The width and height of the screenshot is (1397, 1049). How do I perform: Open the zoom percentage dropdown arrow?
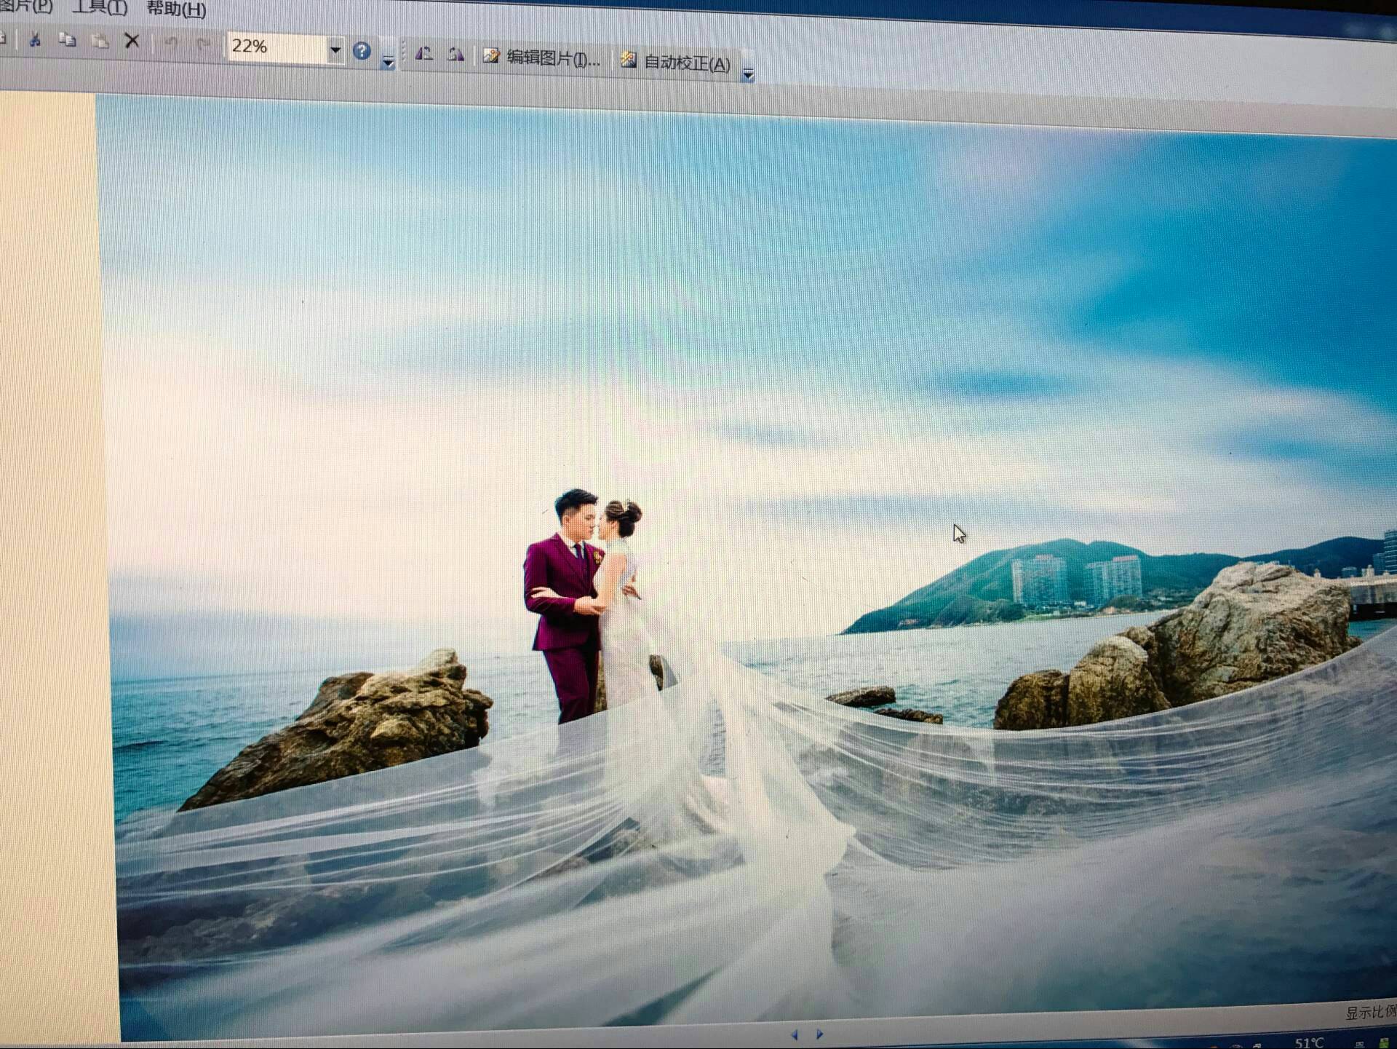[x=335, y=50]
